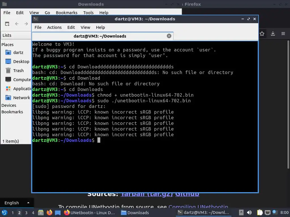290x217 pixels.
Task: Click the terminal icon in terminal title bar
Action: pos(36,19)
